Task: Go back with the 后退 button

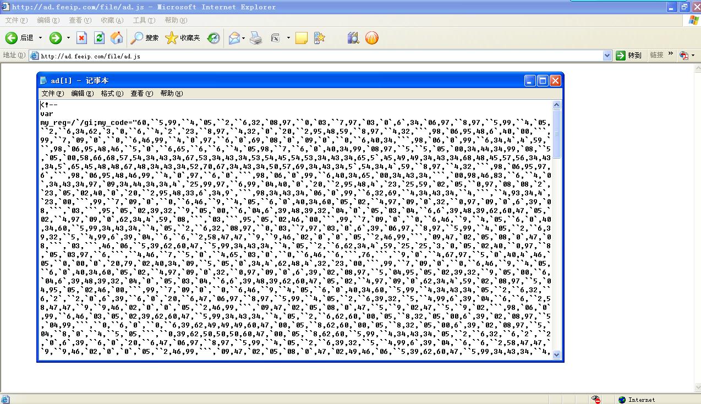Action: click(x=20, y=38)
